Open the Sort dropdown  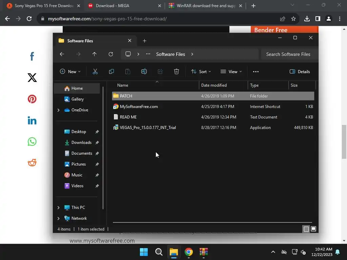[x=201, y=71]
